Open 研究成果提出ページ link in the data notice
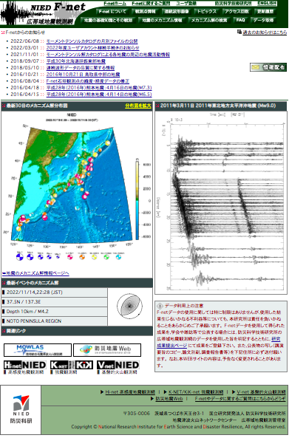Screen dimensions: 289x438 pyautogui.click(x=171, y=346)
